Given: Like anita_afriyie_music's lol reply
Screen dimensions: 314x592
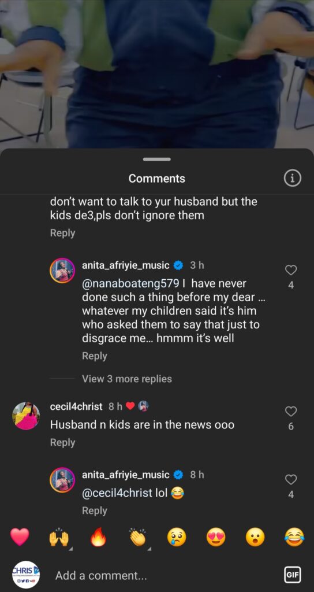Looking at the screenshot, I should (291, 479).
